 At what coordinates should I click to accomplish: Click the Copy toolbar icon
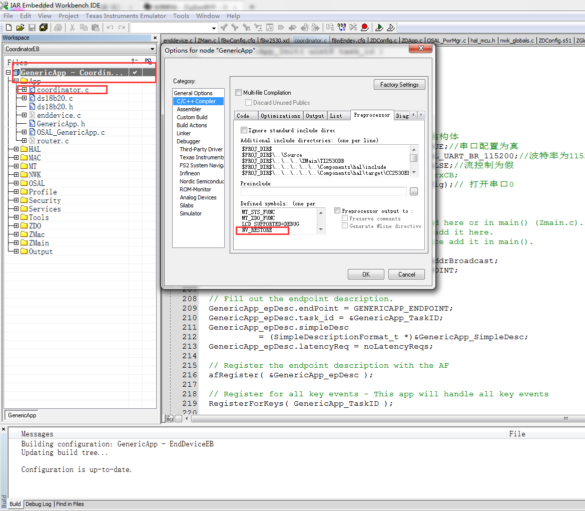[x=84, y=27]
